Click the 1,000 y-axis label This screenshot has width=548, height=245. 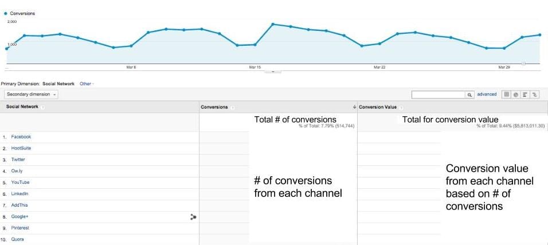(12, 44)
